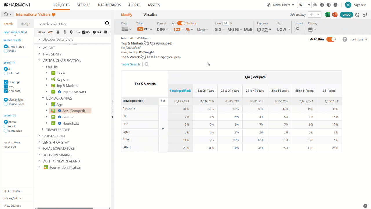
Task: Open help via the header question mark icon
Action: 335,5
